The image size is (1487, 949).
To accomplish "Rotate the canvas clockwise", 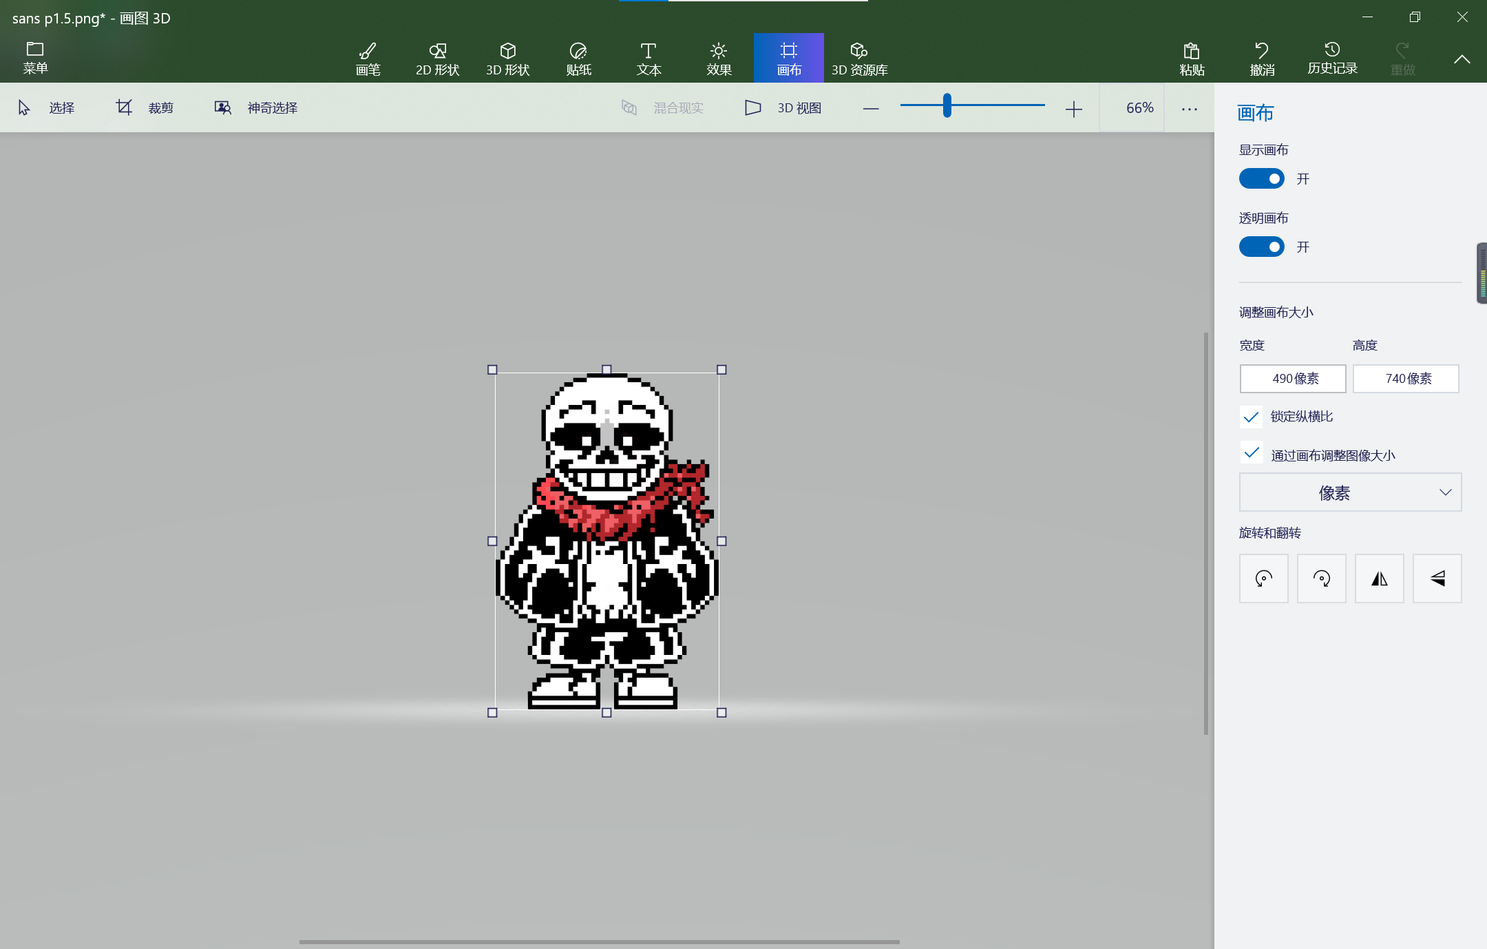I will click(1322, 578).
